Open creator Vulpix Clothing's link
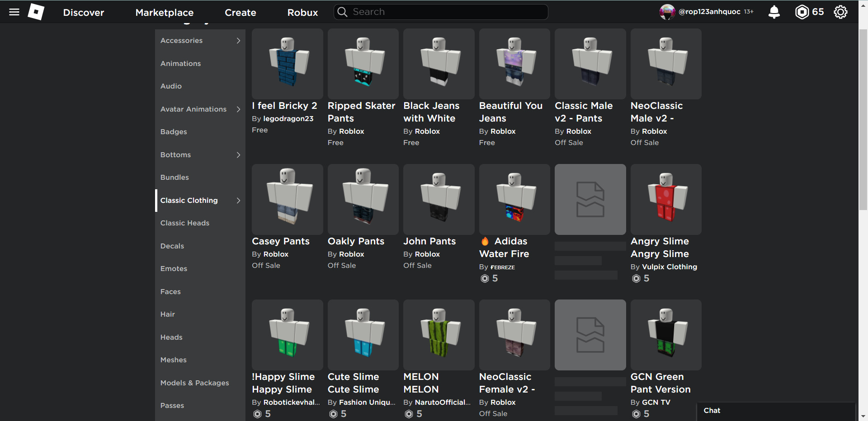Viewport: 868px width, 421px height. (x=670, y=267)
